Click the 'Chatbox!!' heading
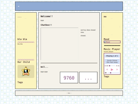 [x=46, y=25]
